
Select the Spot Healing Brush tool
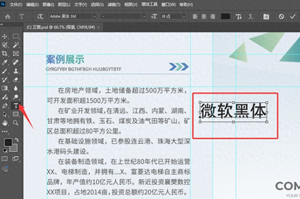pos(16,62)
